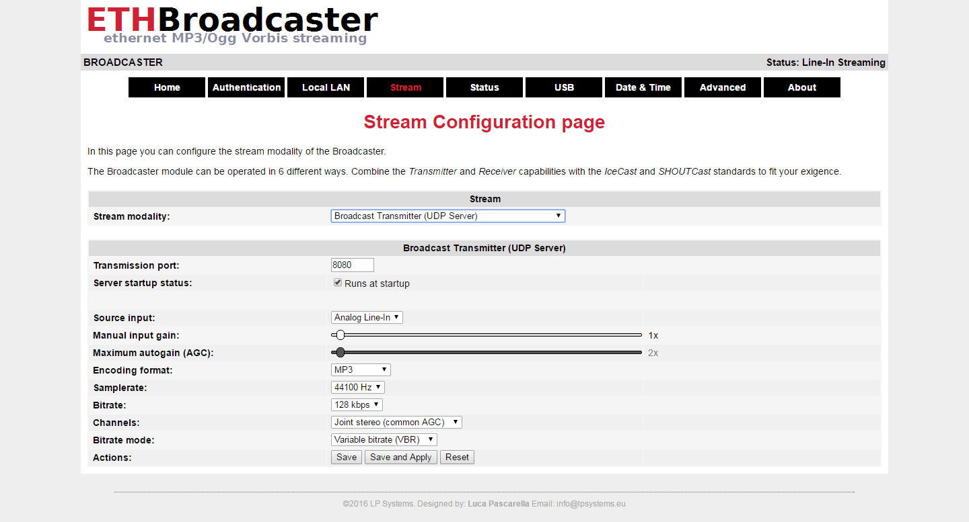Toggle the Runs at startup checkbox
The image size is (969, 522).
[338, 283]
